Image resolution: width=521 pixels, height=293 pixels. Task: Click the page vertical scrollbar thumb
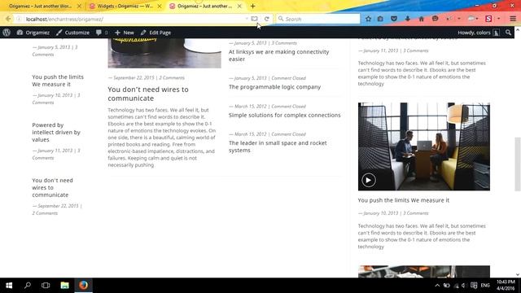coord(518,164)
